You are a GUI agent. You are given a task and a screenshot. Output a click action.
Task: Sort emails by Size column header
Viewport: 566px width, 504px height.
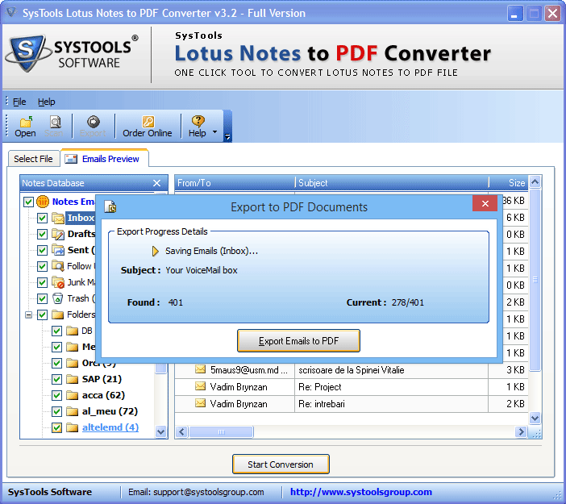[x=509, y=183]
